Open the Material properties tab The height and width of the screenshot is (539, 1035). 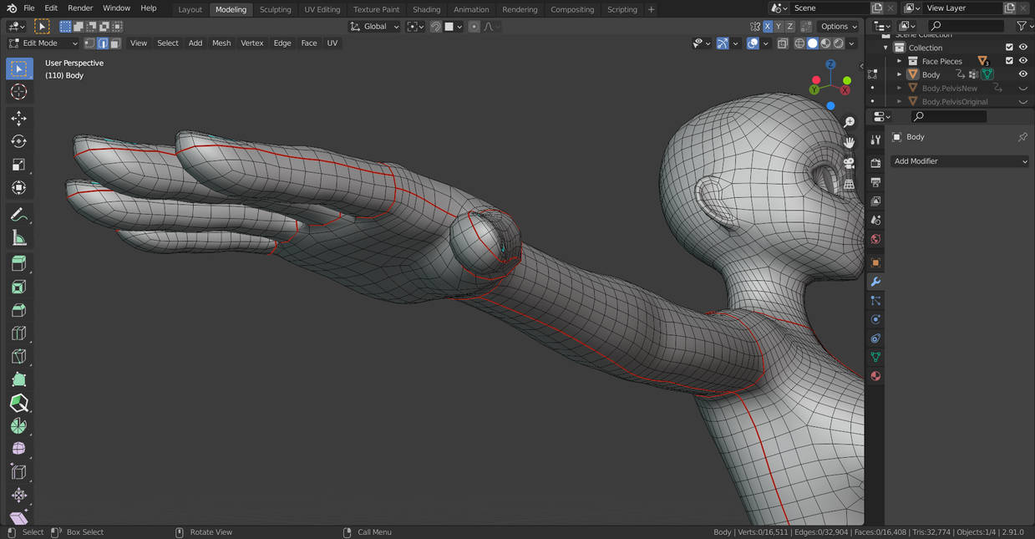tap(875, 376)
